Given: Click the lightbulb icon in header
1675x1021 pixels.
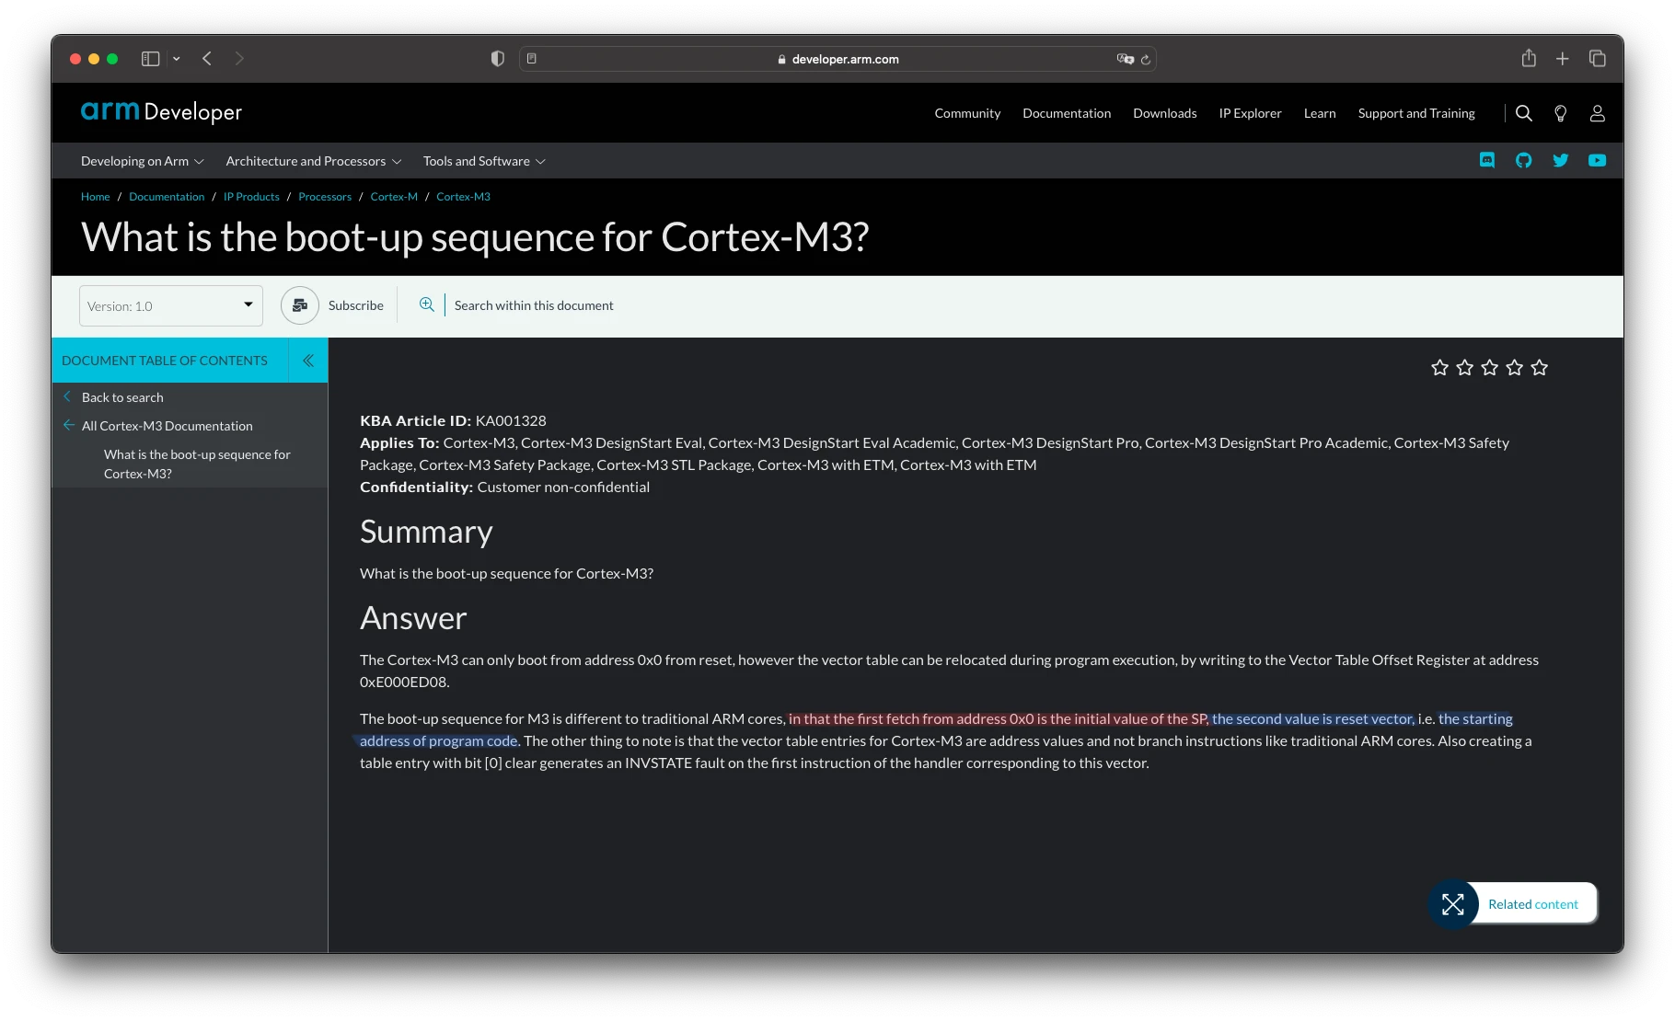Looking at the screenshot, I should point(1561,113).
